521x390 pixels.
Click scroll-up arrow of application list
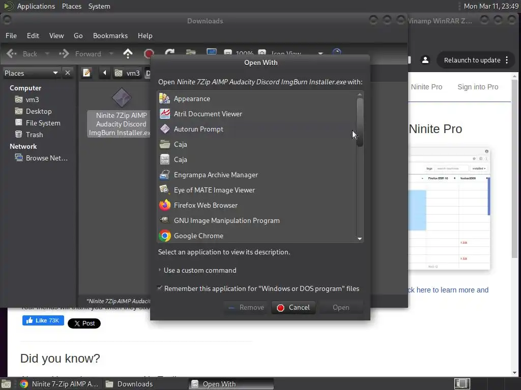(x=360, y=94)
